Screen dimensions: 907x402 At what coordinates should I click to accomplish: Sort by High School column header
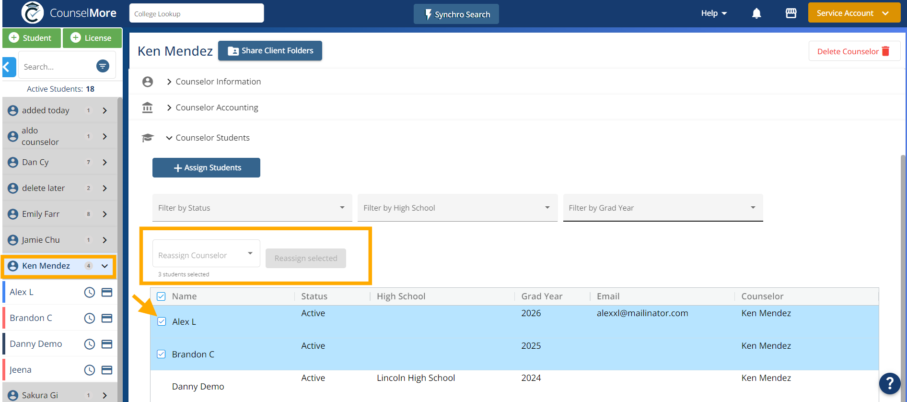click(401, 296)
